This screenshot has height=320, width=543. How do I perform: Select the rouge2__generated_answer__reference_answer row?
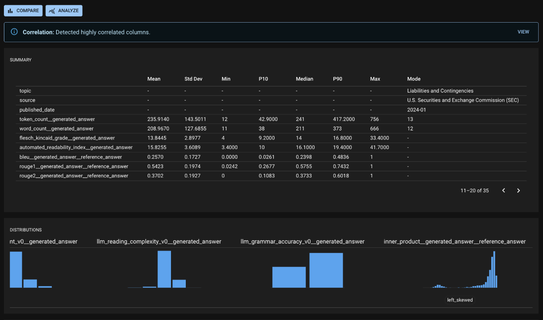[x=74, y=176]
